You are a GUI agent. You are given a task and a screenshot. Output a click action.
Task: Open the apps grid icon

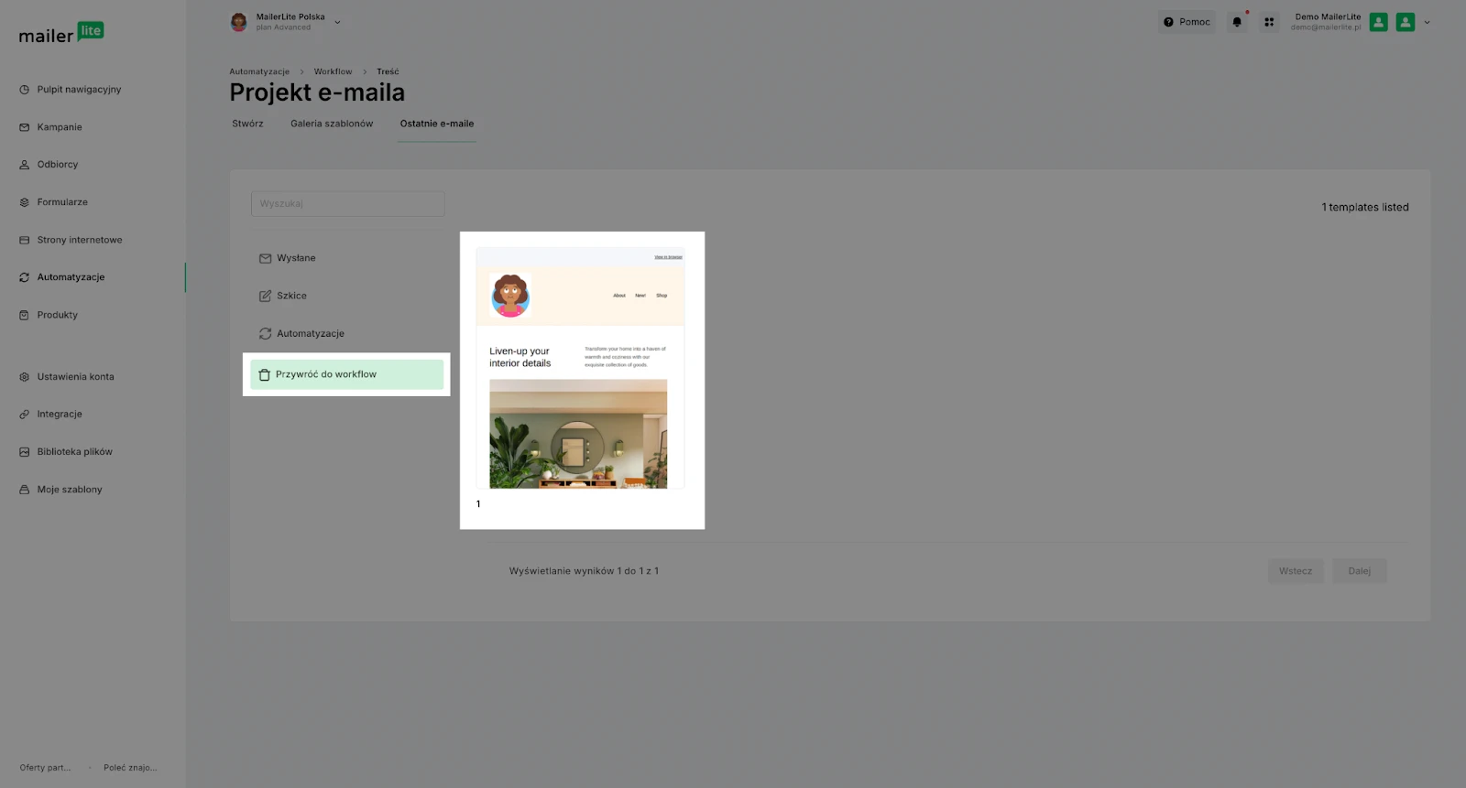pos(1269,22)
